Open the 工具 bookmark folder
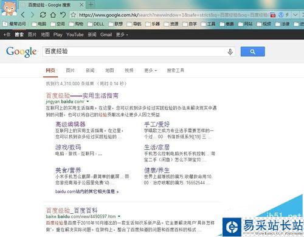304x237 pixels. [209, 24]
